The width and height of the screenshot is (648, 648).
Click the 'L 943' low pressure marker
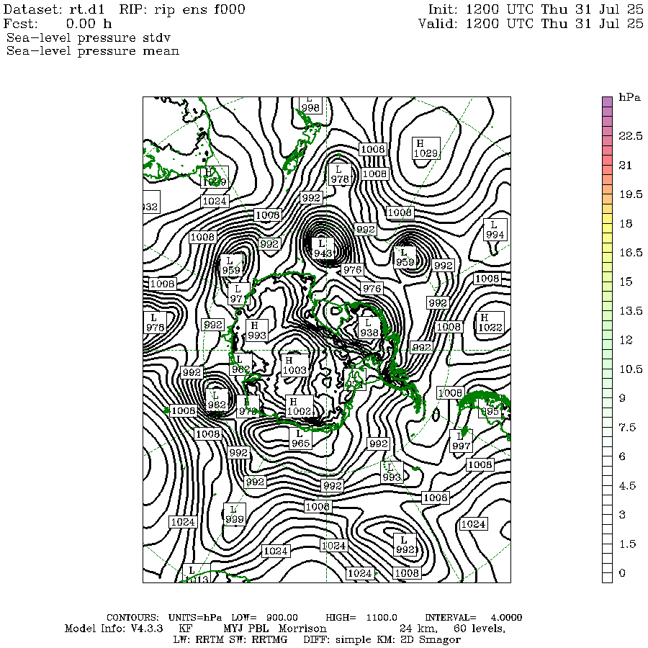pos(323,248)
